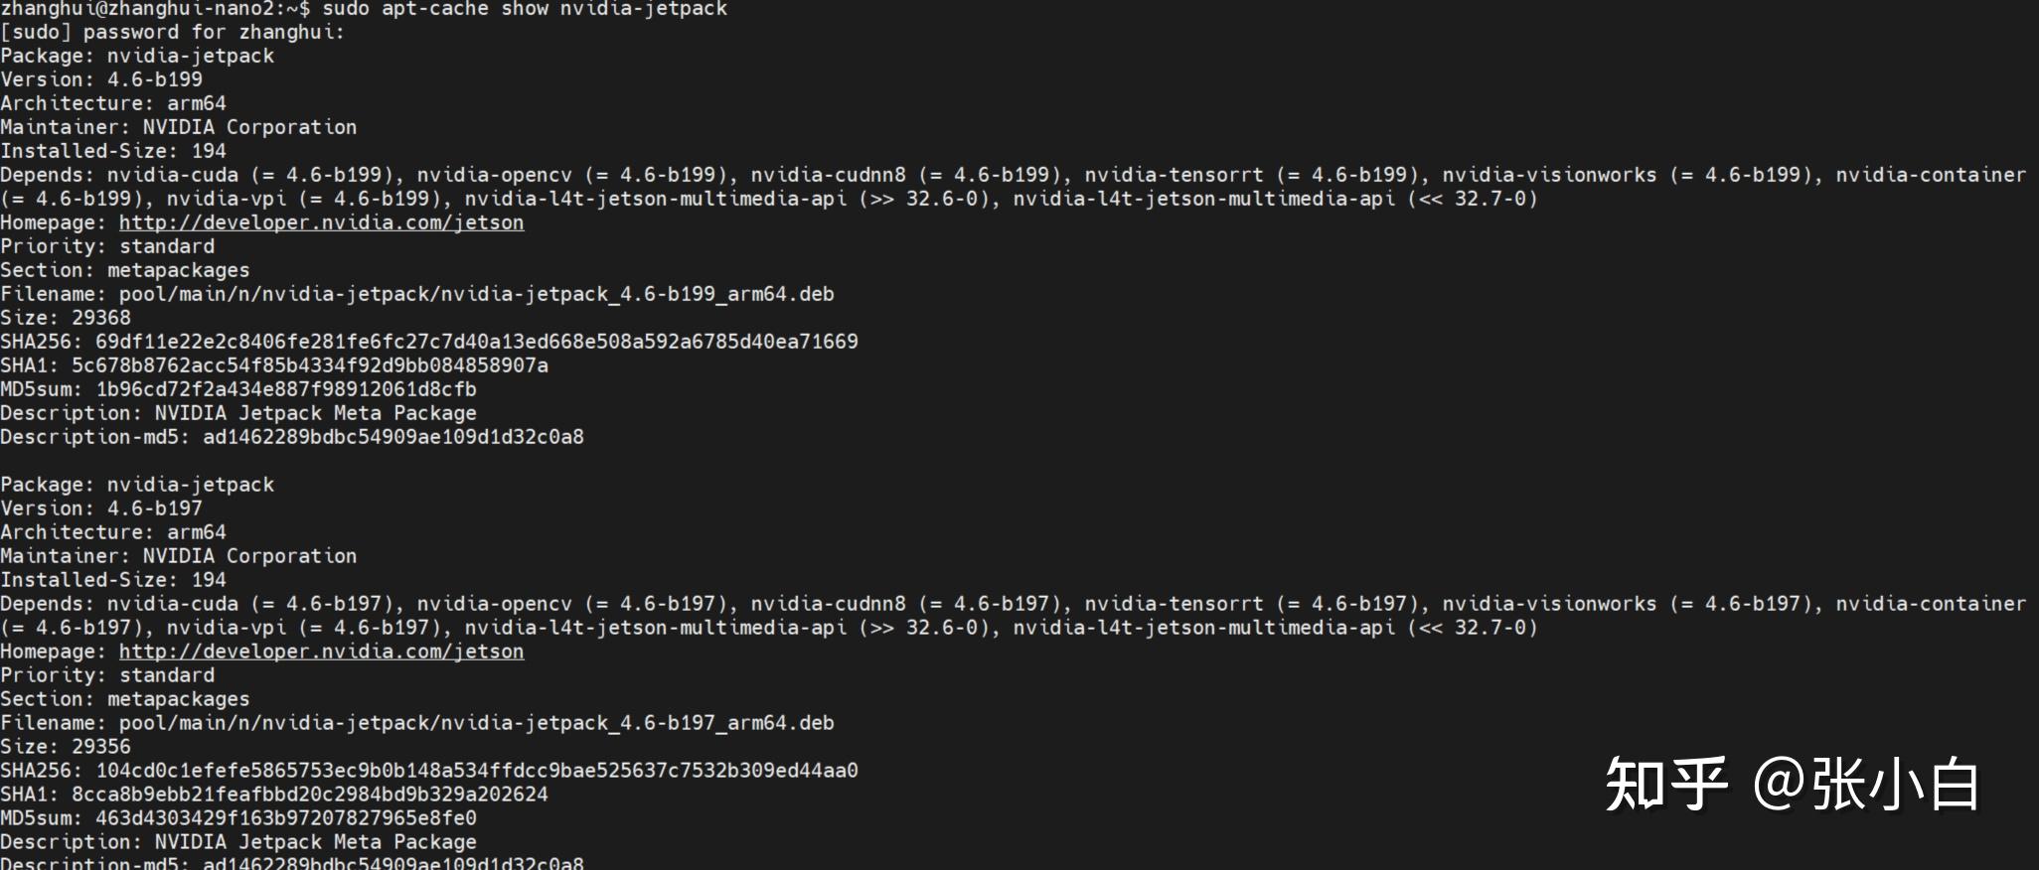Click the MD5sum value 1b96cd72f2a434e887f98912061d8cfb
The height and width of the screenshot is (870, 2039).
[286, 389]
